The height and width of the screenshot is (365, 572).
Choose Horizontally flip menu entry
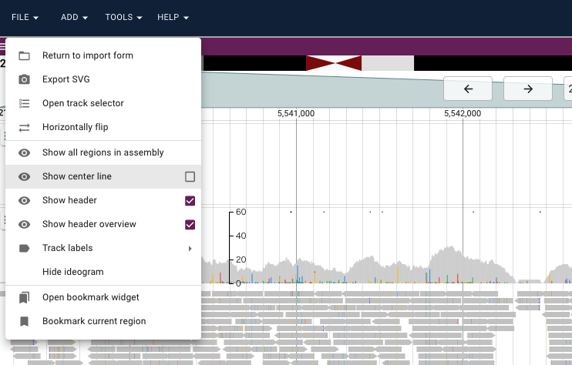tap(103, 127)
